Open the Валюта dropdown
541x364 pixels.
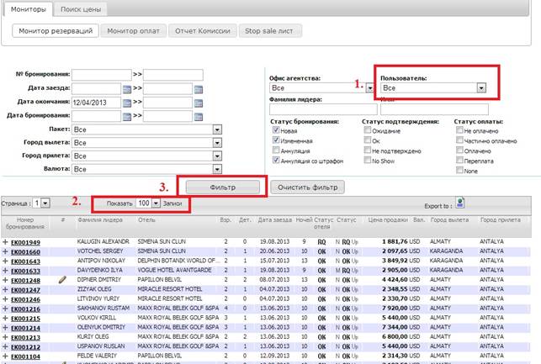coord(146,169)
